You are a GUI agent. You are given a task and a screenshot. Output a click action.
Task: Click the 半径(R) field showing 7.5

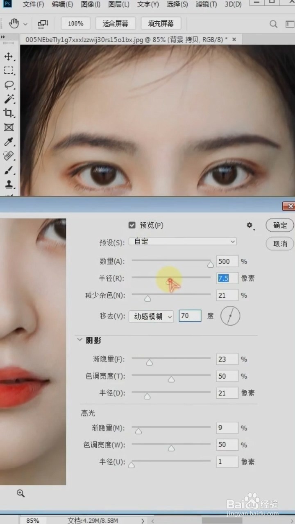227,278
